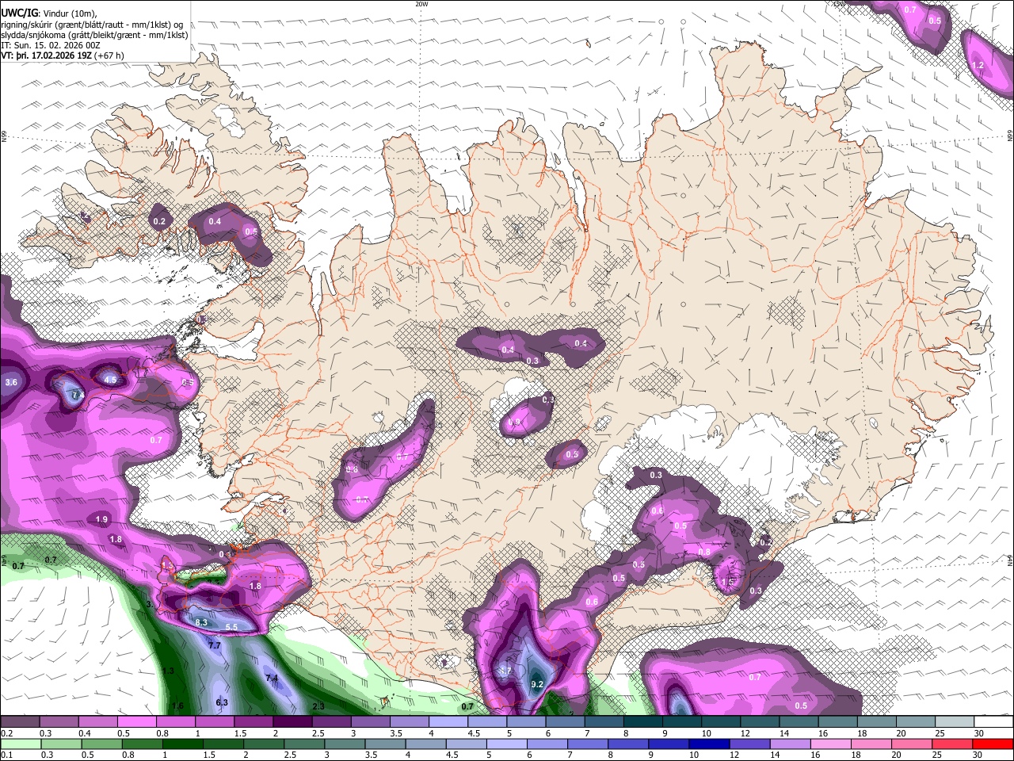This screenshot has height=761, width=1014.
Task: Click the white upper swatch labeled 30
Action: tap(993, 722)
